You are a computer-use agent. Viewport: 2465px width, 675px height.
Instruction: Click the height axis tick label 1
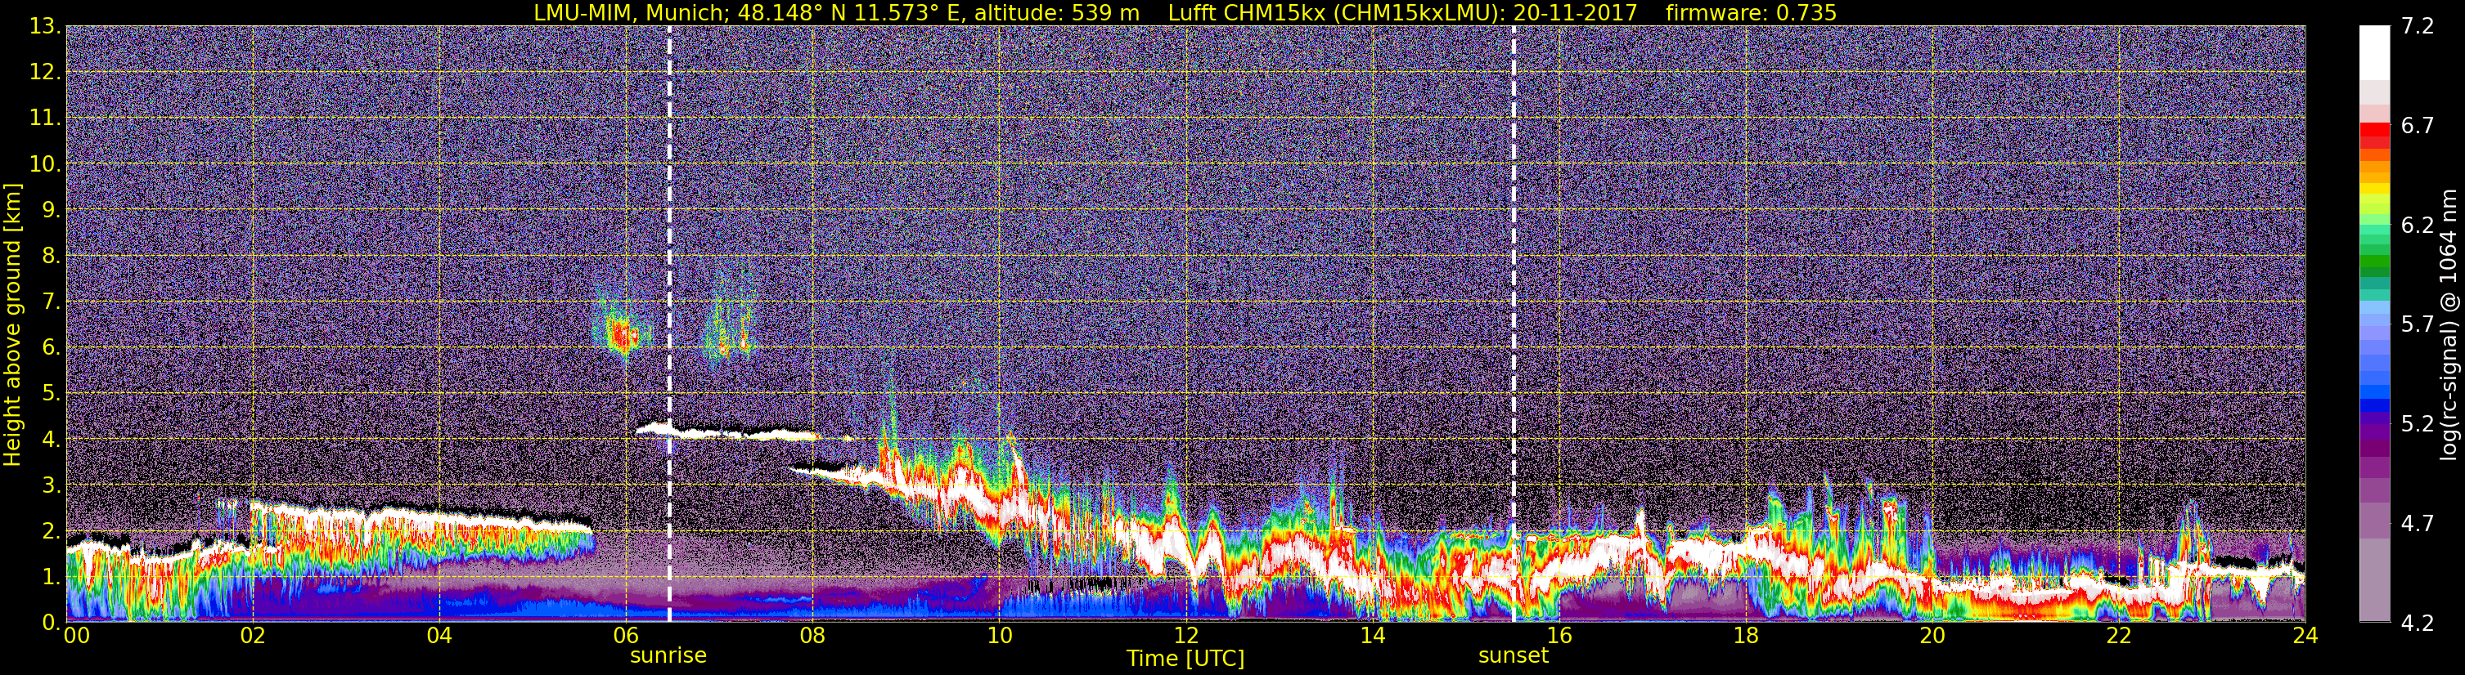[x=50, y=578]
